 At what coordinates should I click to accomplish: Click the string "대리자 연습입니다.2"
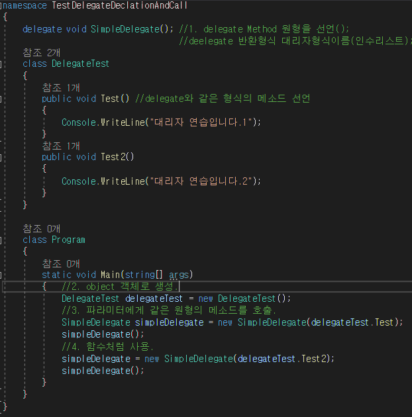tap(201, 181)
